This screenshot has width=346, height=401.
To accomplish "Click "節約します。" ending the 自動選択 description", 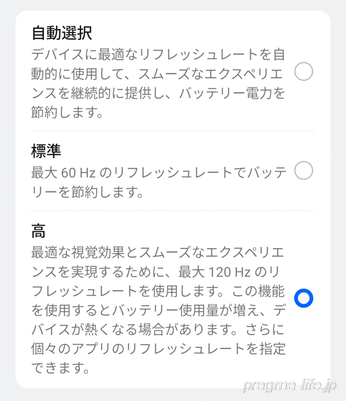I will (66, 112).
